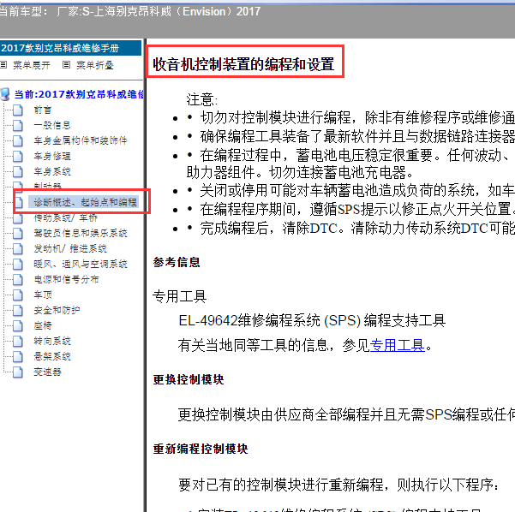Click the page icon beside 电源和信号分布
Screen dimensions: 515x512
tap(18, 280)
